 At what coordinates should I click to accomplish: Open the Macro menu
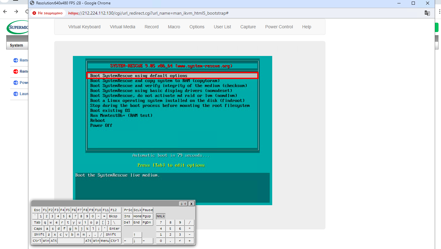tap(174, 27)
